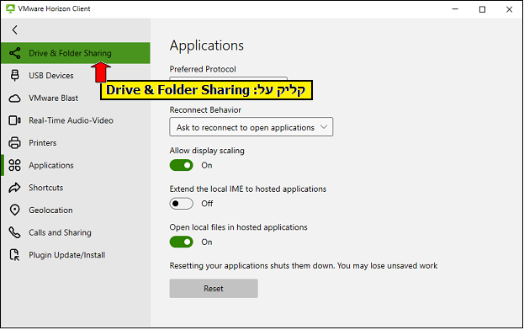The height and width of the screenshot is (330, 524).
Task: Open Drive & Folder Sharing settings
Action: (76, 53)
